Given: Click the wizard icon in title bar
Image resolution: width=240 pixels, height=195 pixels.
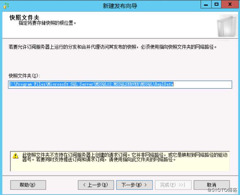Looking at the screenshot, I should 6,6.
